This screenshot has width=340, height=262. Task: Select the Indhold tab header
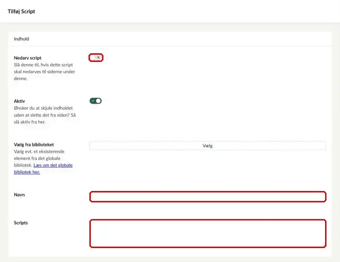(22, 39)
